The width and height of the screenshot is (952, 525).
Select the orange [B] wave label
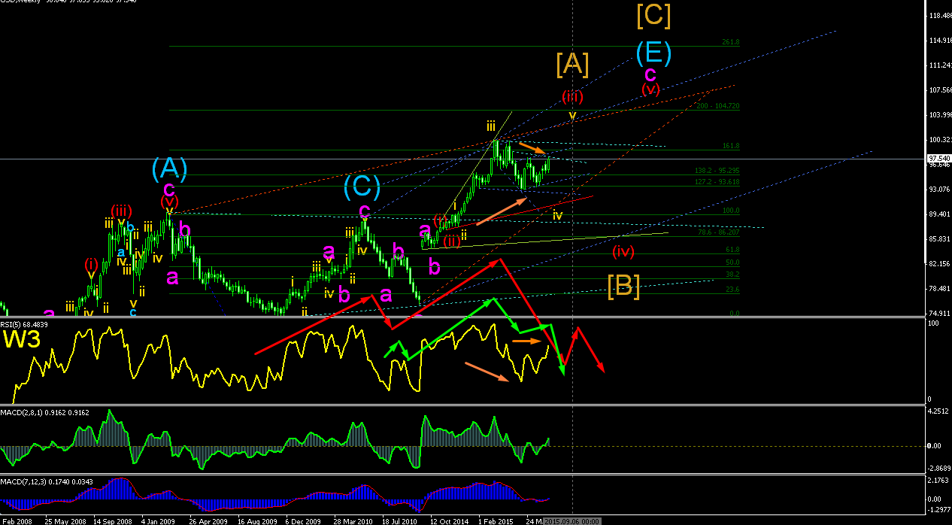click(624, 286)
